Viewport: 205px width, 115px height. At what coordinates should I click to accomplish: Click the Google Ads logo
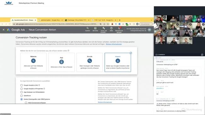[x=16, y=30]
